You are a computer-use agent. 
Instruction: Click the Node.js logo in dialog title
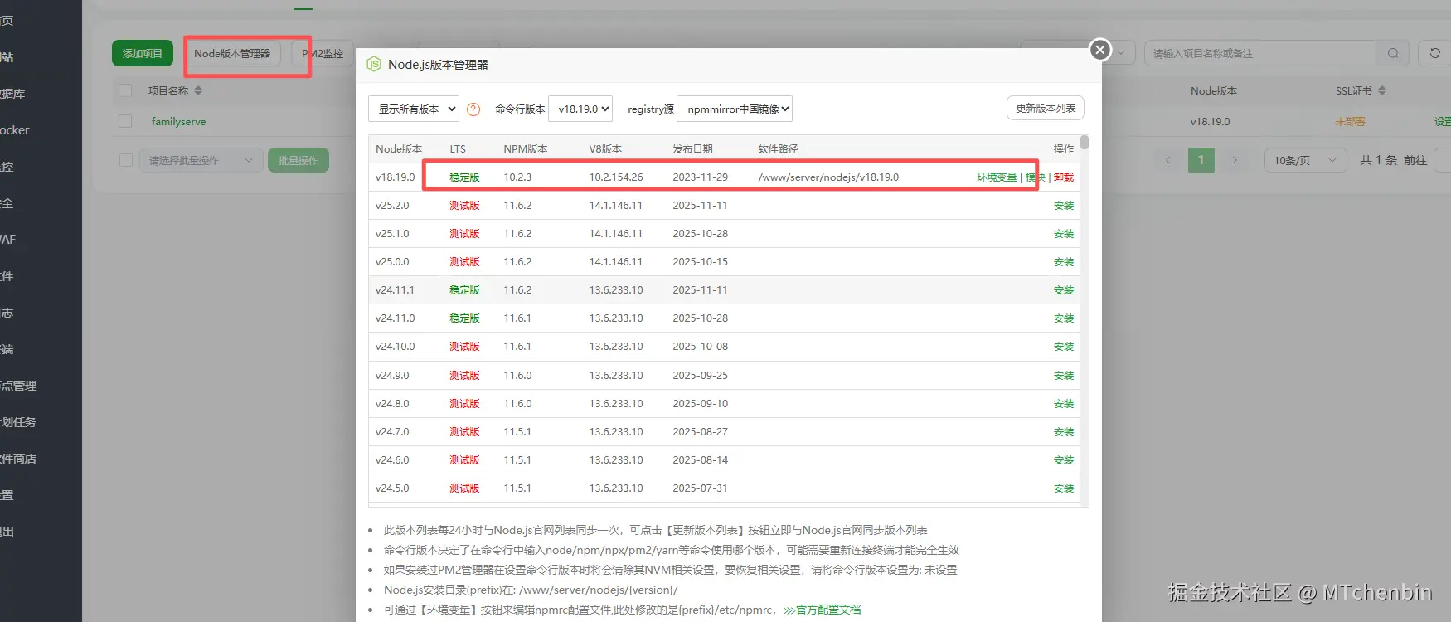[374, 64]
